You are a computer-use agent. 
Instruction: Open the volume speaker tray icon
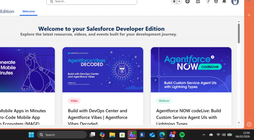[224, 135]
